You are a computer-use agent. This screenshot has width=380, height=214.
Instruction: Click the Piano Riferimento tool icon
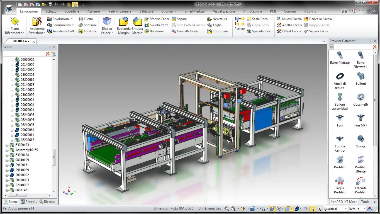point(14,22)
